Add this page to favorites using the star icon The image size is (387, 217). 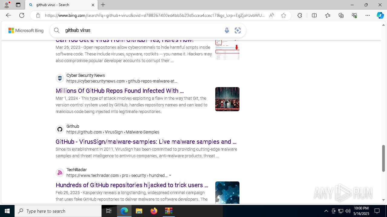point(284,15)
